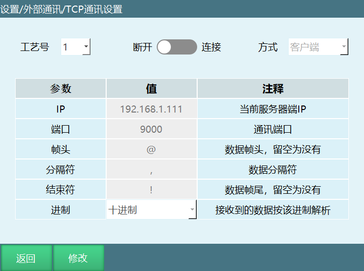Image resolution: width=364 pixels, height=271 pixels.
Task: Select the IP parameter name cell
Action: point(61,109)
